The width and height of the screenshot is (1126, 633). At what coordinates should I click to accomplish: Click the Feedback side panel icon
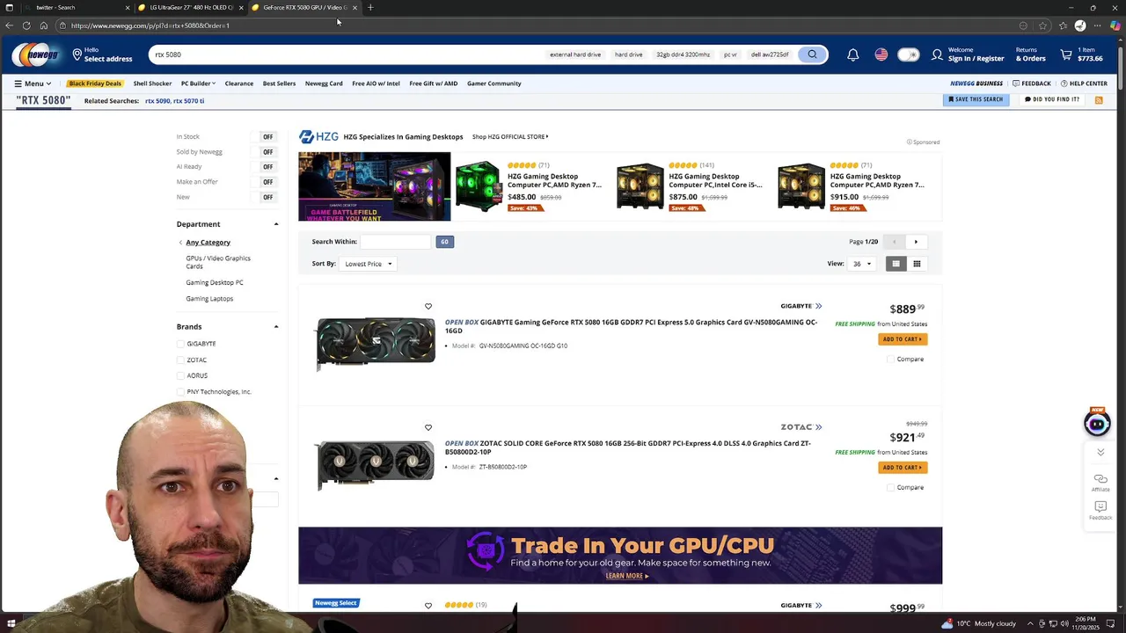(1100, 510)
